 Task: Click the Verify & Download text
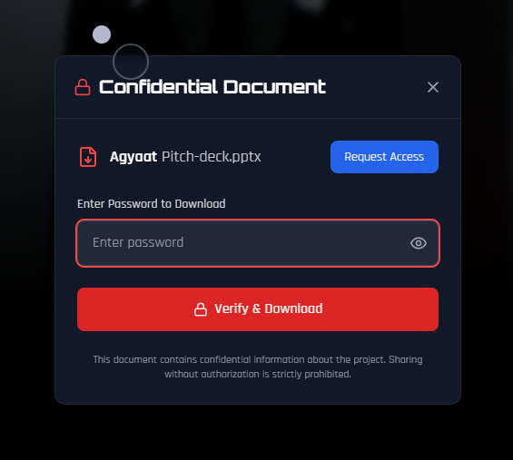pyautogui.click(x=269, y=308)
